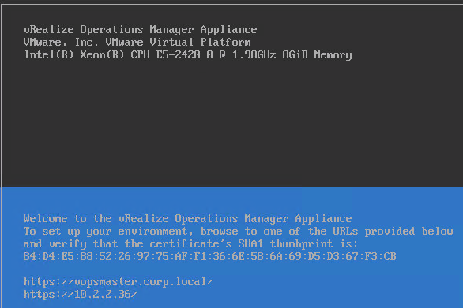The width and height of the screenshot is (463, 308).
Task: Select the SHA1 thumbprint string starting 84:D4
Action: [x=209, y=257]
